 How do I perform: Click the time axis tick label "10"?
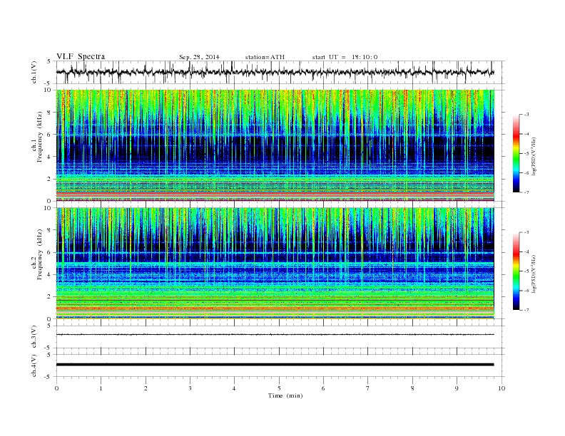tap(502, 388)
